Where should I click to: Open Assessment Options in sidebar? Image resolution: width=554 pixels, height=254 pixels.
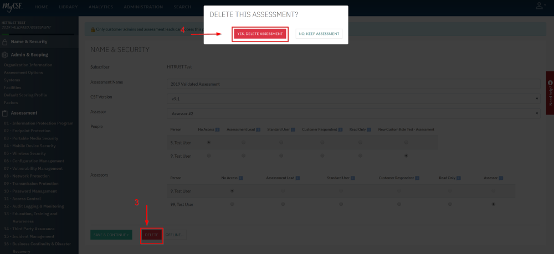(x=23, y=72)
